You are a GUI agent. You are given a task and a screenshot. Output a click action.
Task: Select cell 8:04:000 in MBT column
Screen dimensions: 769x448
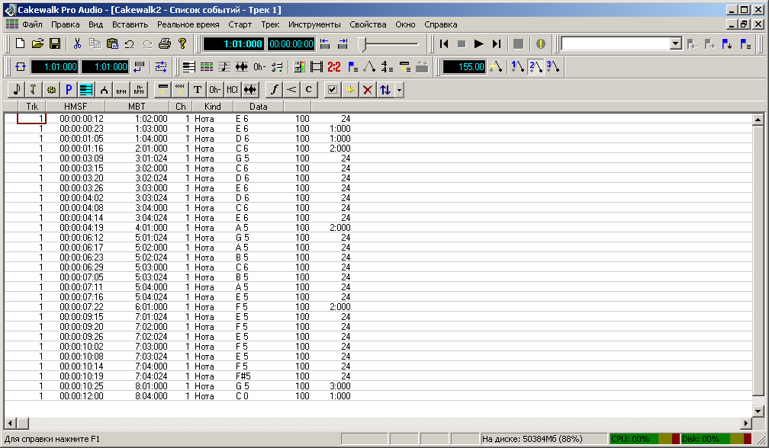[151, 395]
